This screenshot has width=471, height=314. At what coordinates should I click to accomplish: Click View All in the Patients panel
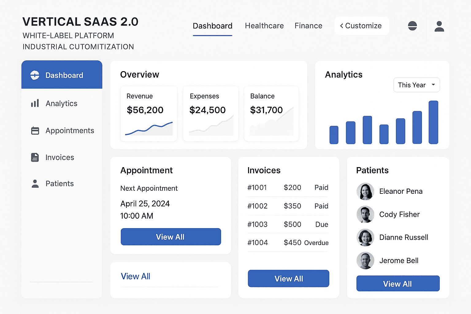398,284
